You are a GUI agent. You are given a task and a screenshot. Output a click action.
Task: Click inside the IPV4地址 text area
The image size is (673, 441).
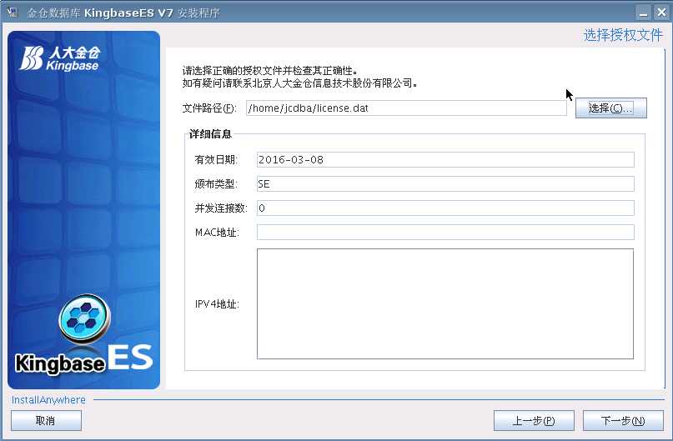[x=445, y=303]
